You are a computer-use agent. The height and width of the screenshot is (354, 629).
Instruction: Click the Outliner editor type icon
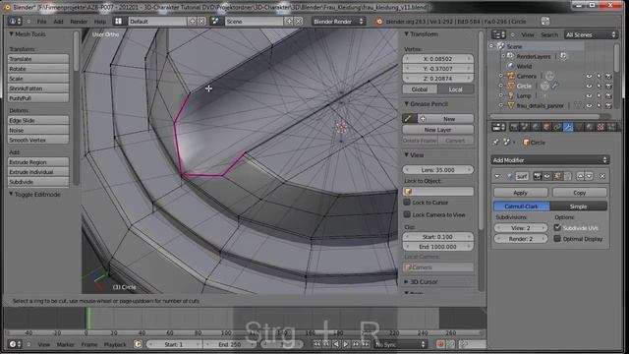(498, 35)
